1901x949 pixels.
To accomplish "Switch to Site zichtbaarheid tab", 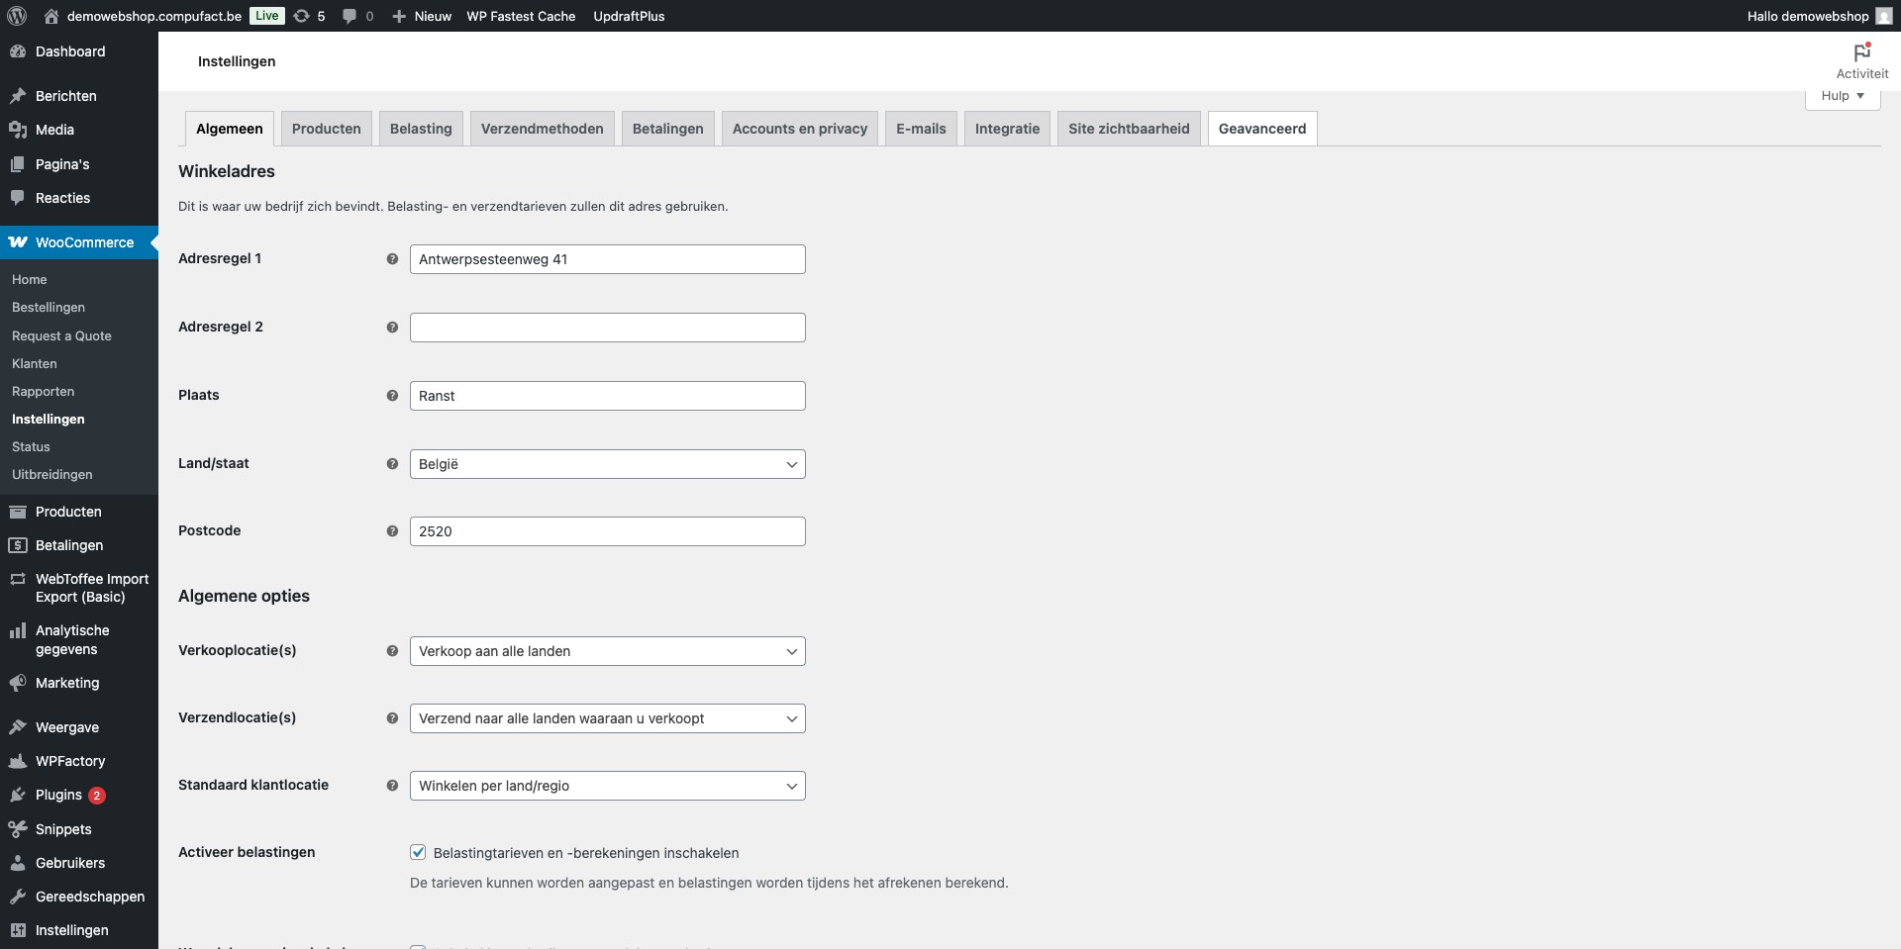I will click(1129, 129).
